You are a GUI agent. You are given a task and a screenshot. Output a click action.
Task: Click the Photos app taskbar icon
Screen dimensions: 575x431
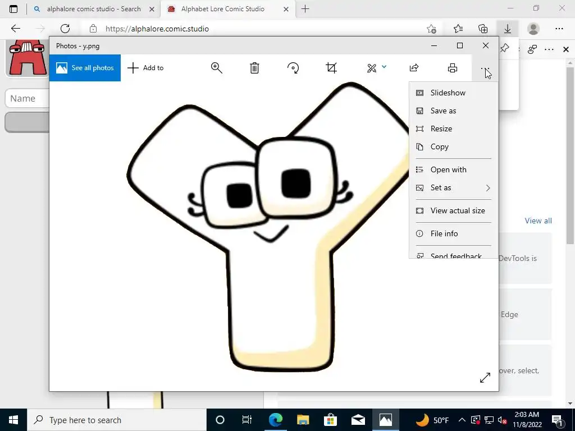pyautogui.click(x=385, y=420)
